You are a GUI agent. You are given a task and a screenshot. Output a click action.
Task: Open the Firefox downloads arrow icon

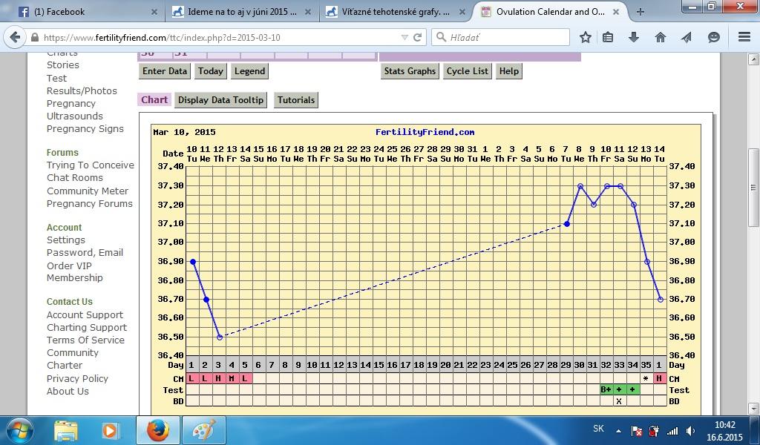pos(634,37)
